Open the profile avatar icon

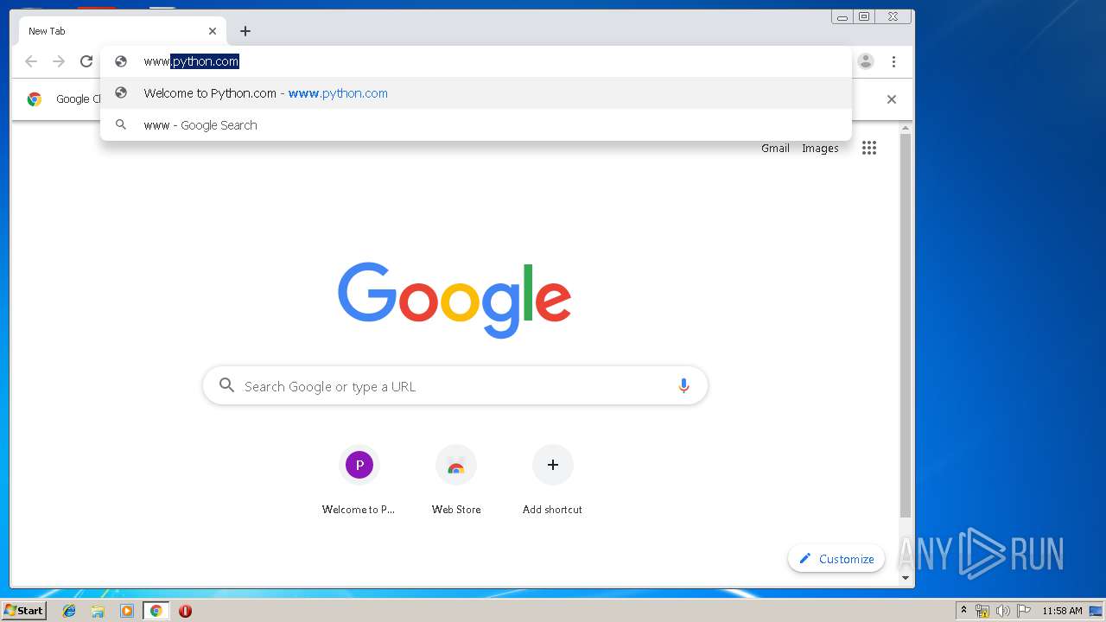click(866, 61)
